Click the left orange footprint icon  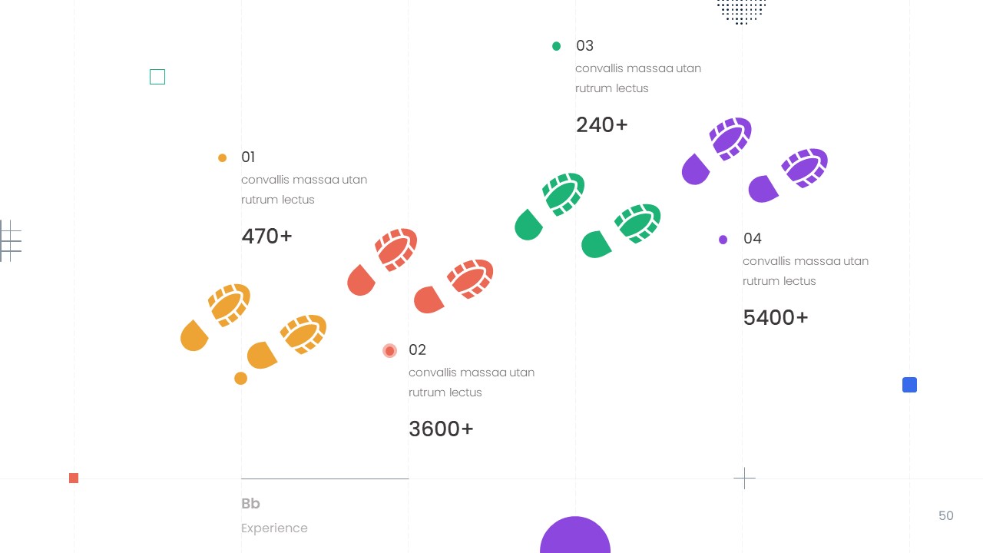216,316
